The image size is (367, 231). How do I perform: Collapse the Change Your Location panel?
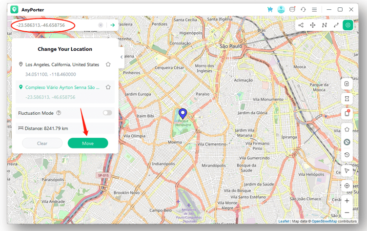click(122, 57)
